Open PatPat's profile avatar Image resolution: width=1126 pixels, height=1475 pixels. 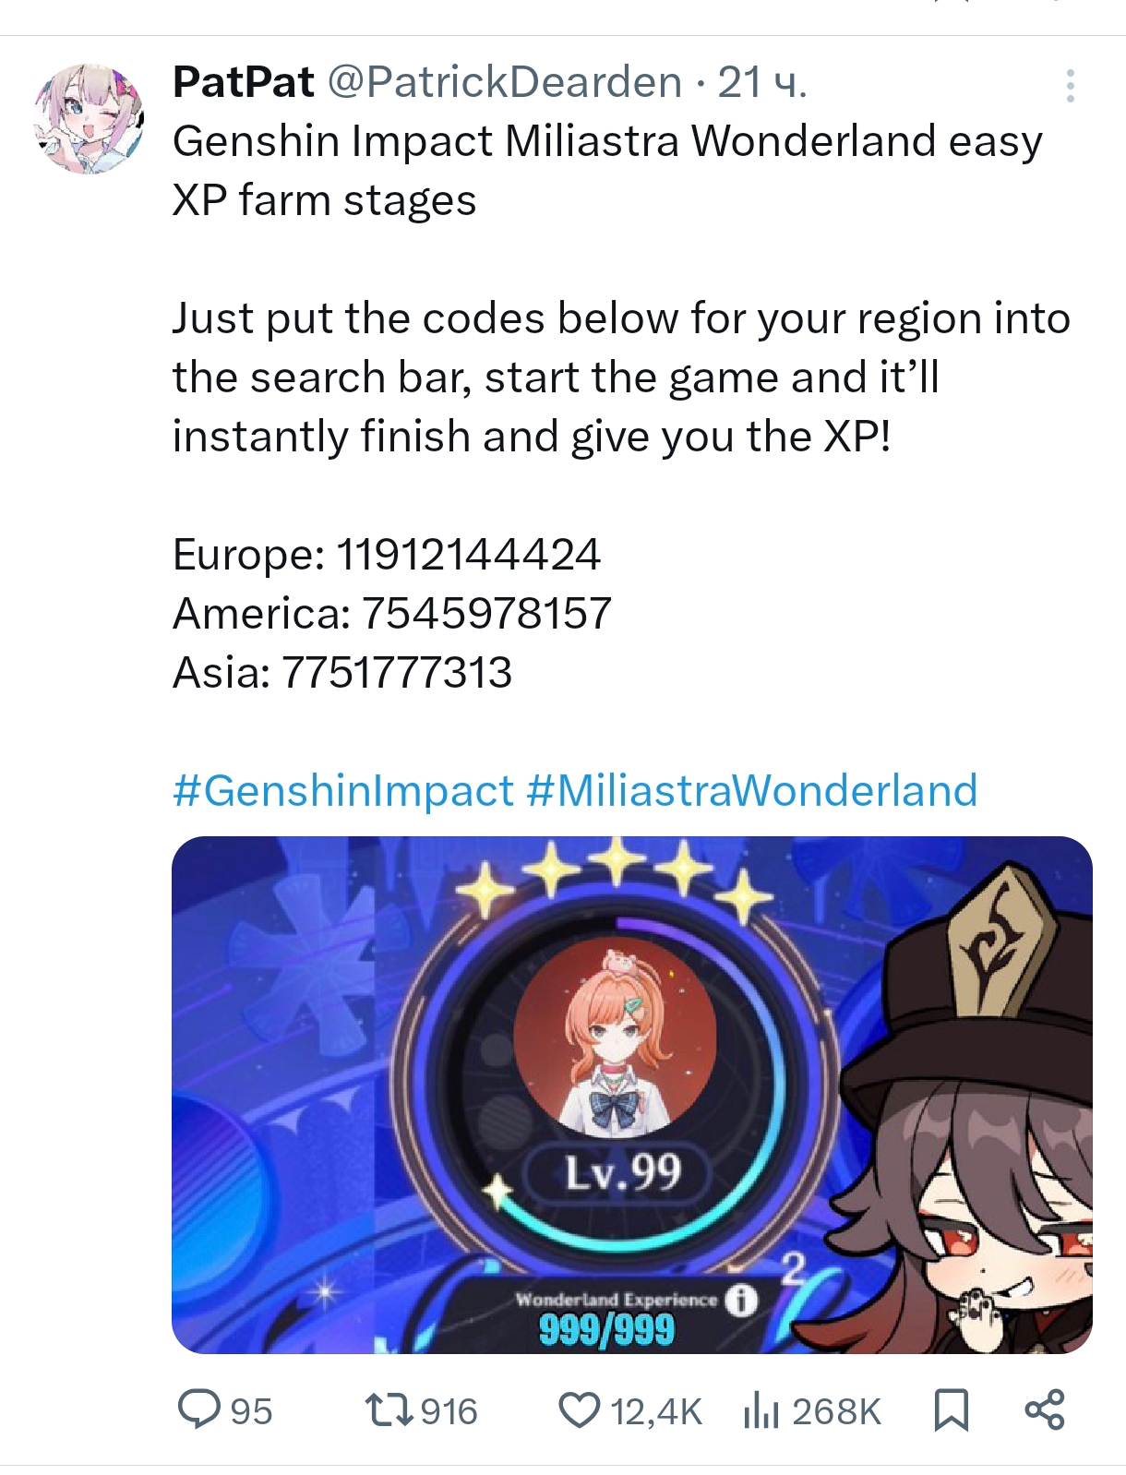tap(90, 119)
